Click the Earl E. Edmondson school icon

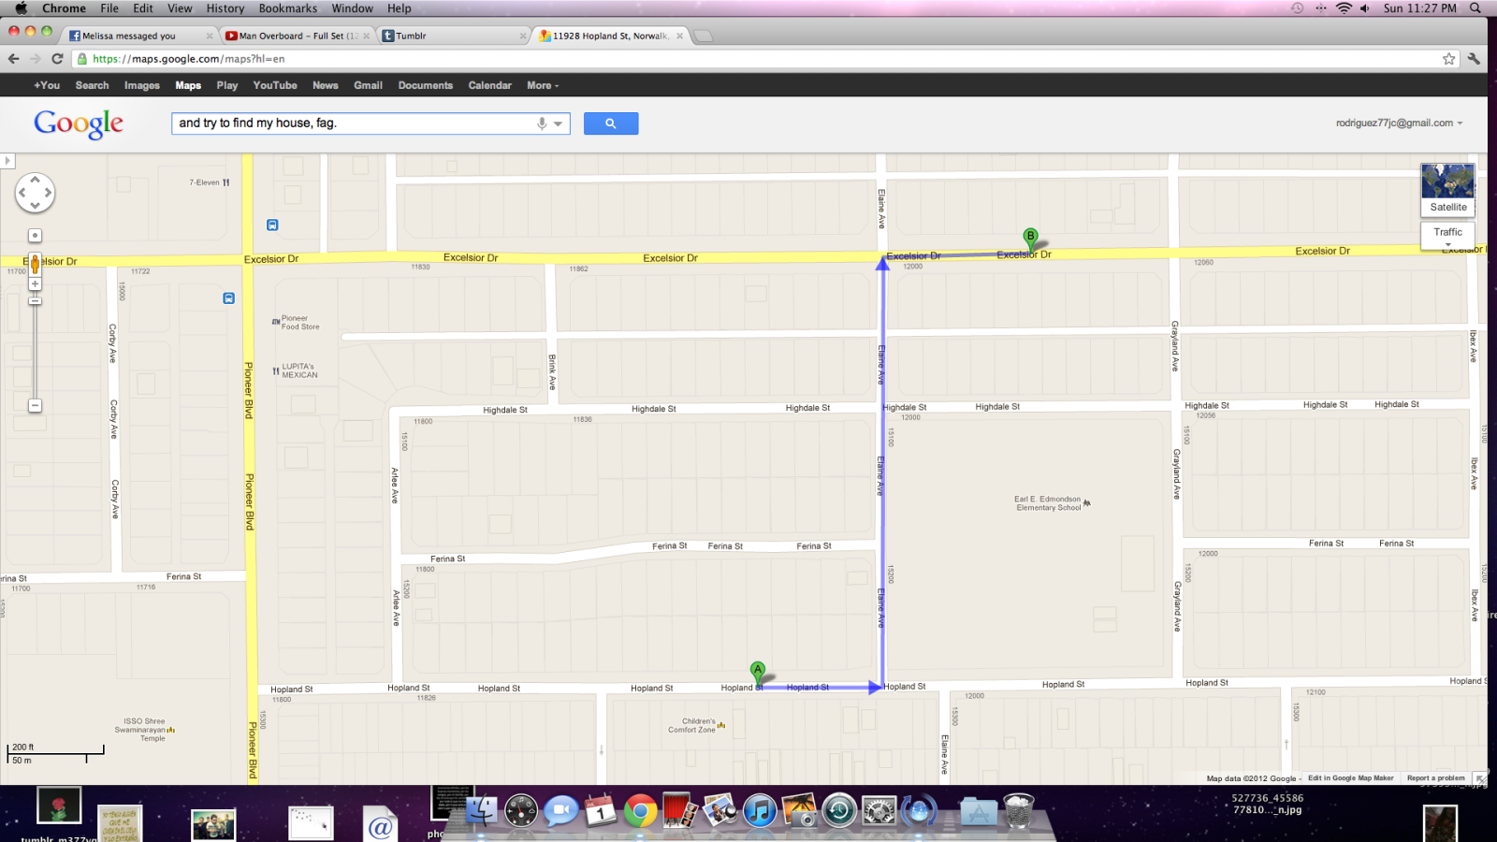click(1086, 503)
